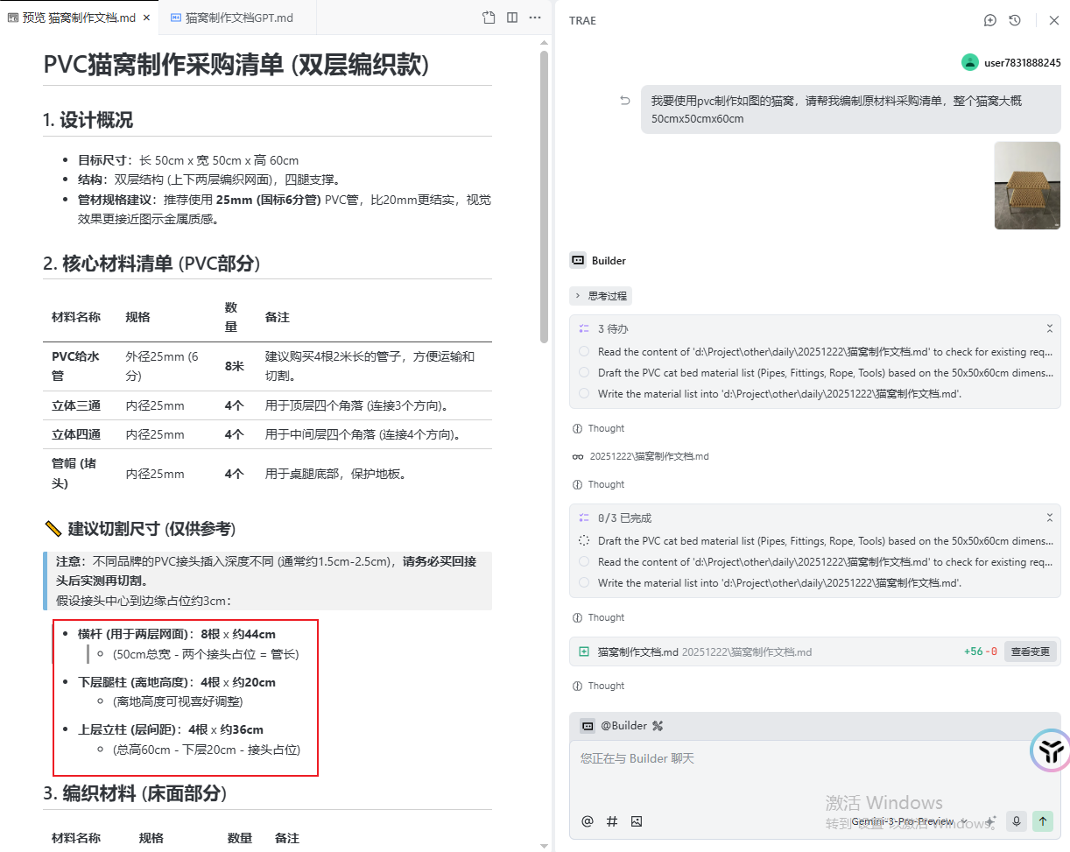Click the 查看变更 button
Screen dimensions: 1070x852
[1030, 651]
